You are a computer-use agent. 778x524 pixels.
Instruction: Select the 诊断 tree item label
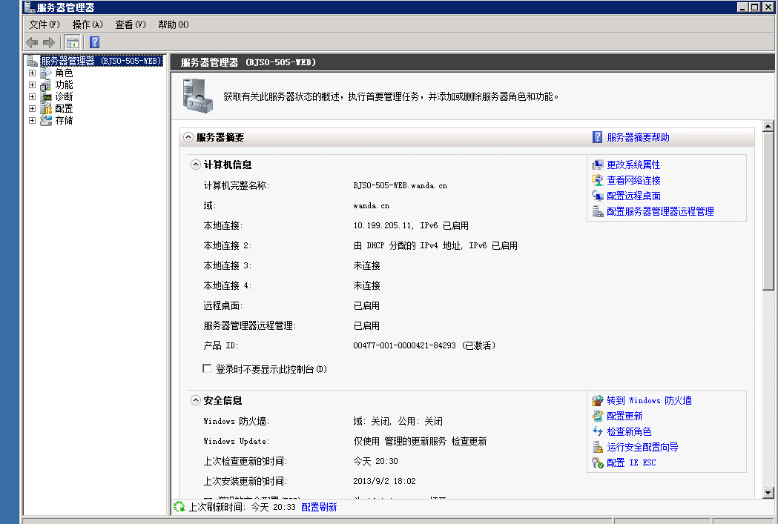[64, 96]
